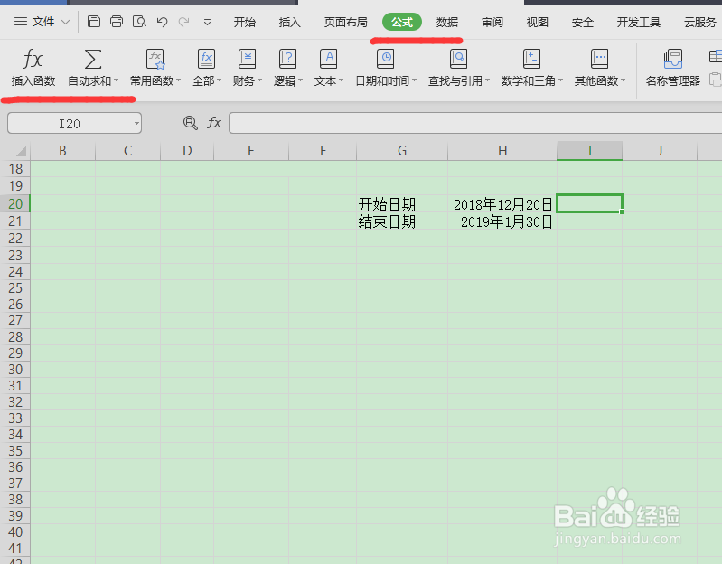
Task: Select column header I
Action: [589, 151]
